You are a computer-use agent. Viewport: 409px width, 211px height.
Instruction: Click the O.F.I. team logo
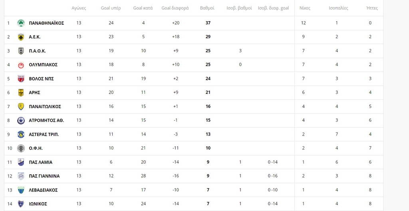click(21, 148)
